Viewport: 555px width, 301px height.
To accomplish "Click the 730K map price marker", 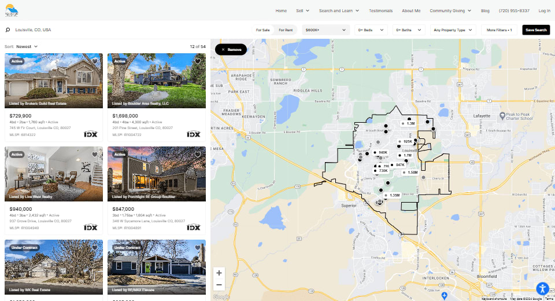I will click(x=381, y=171).
